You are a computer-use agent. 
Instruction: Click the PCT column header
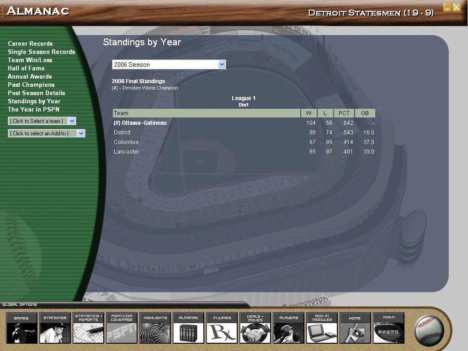tap(344, 113)
